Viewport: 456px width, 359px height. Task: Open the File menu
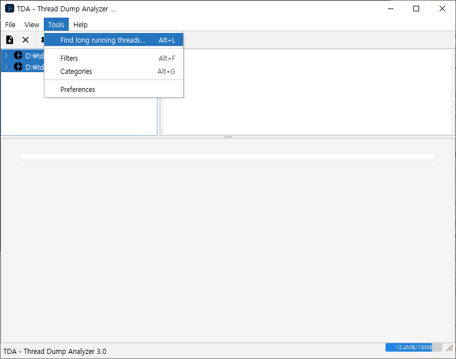10,25
